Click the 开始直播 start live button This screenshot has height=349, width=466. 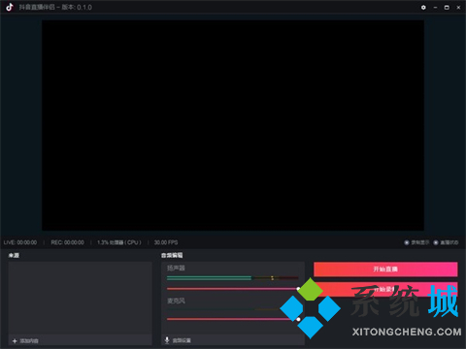385,270
